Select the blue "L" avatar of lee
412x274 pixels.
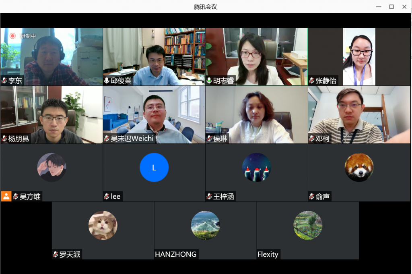154,168
